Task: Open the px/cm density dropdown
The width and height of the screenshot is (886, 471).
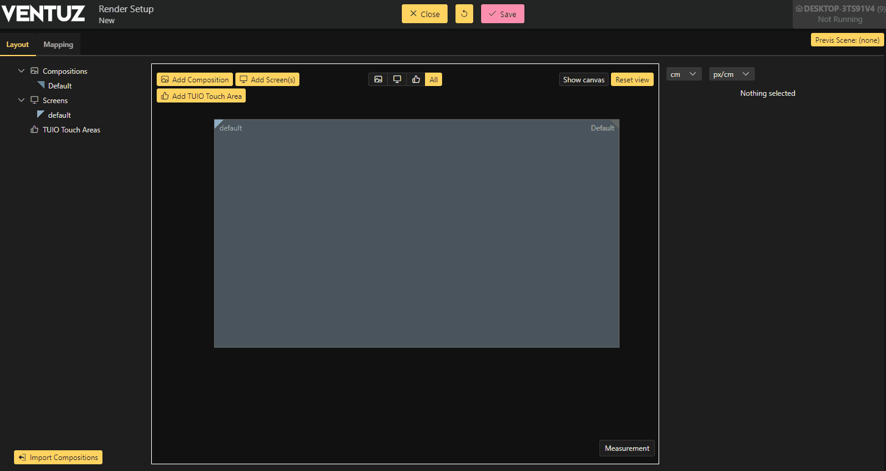Action: click(x=731, y=74)
